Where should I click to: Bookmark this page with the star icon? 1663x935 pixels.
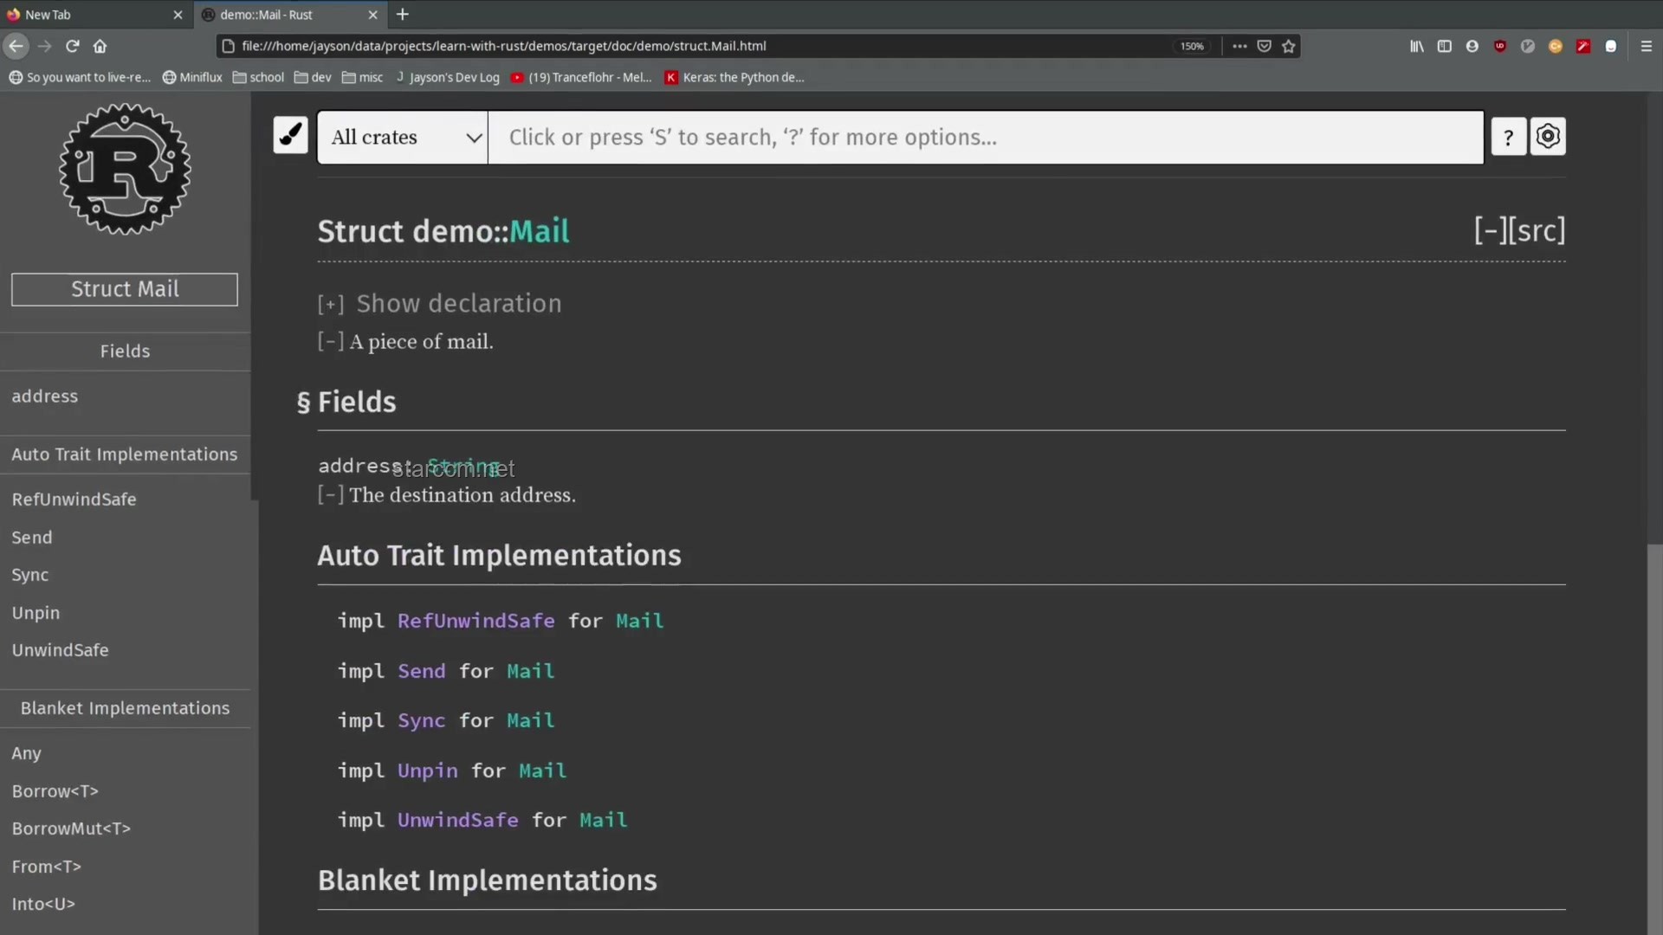click(1289, 46)
